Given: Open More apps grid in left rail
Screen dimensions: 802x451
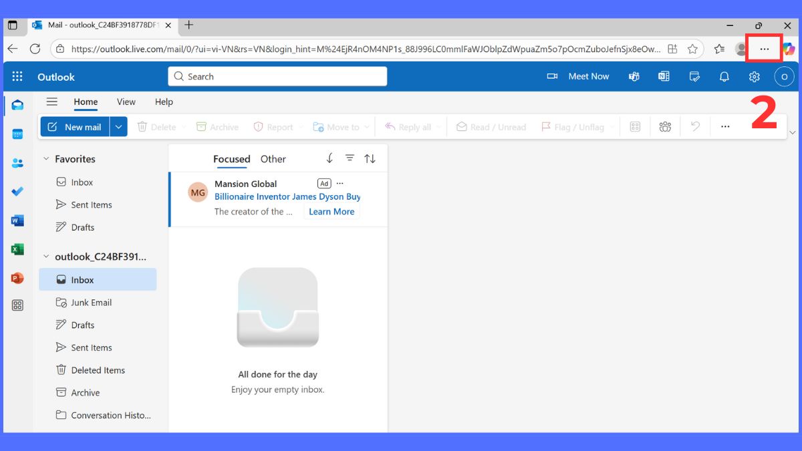Looking at the screenshot, I should pos(17,305).
